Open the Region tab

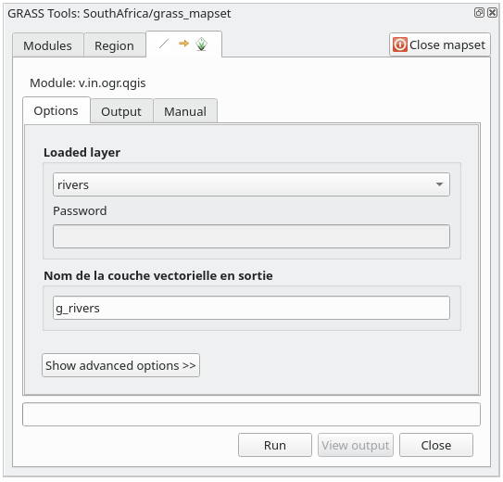(114, 45)
